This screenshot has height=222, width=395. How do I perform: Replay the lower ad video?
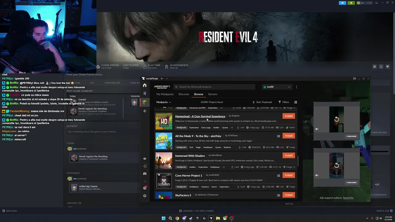(337, 166)
